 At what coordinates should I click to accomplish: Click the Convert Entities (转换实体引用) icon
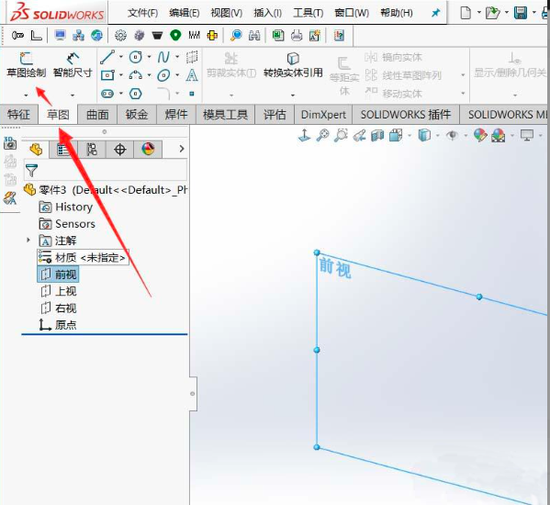coord(293,58)
